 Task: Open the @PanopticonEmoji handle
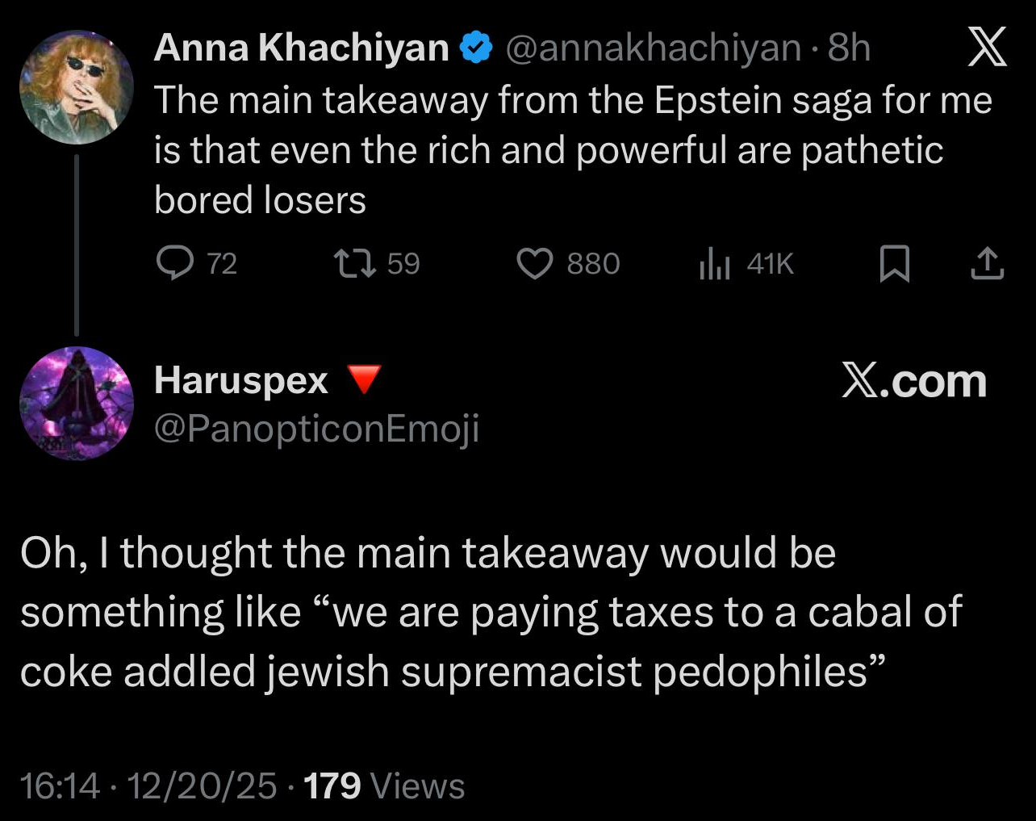(x=316, y=428)
